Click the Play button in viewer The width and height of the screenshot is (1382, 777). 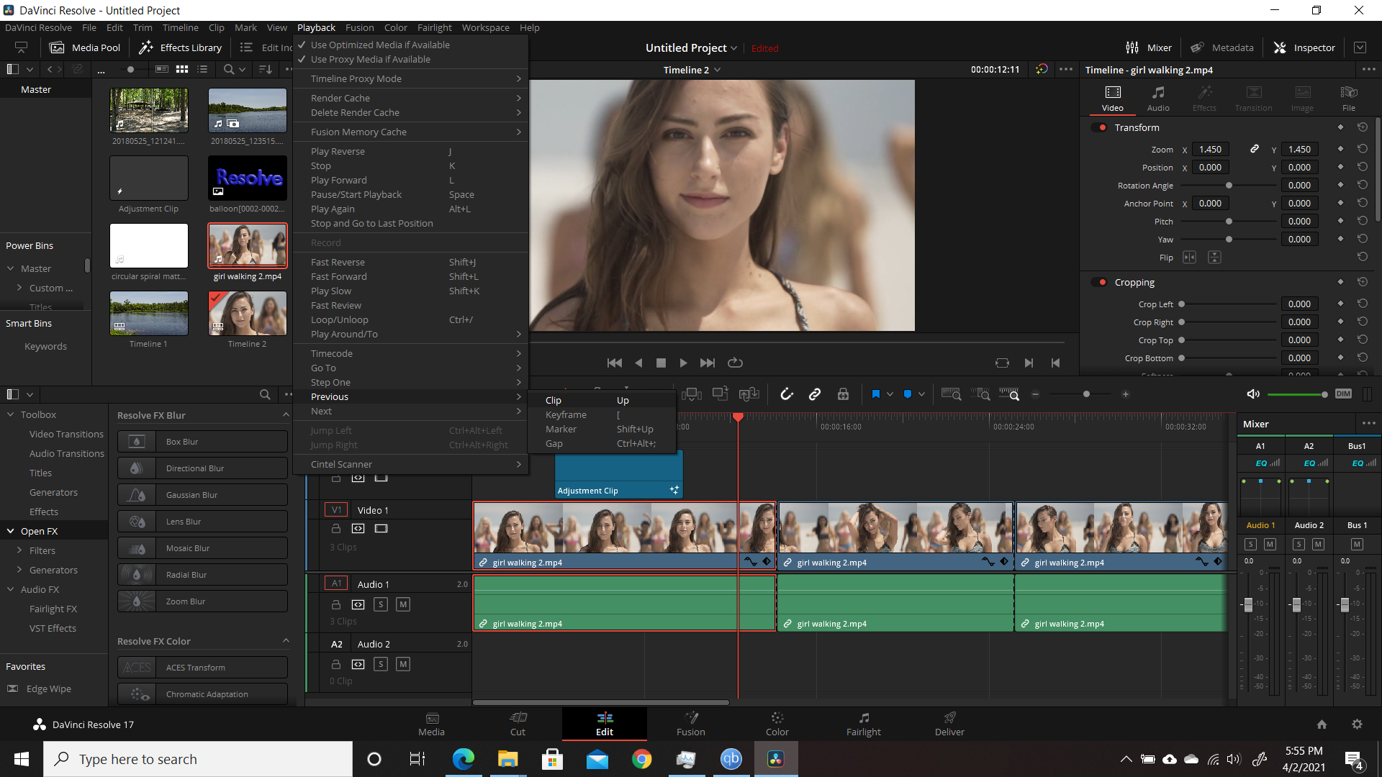tap(683, 363)
